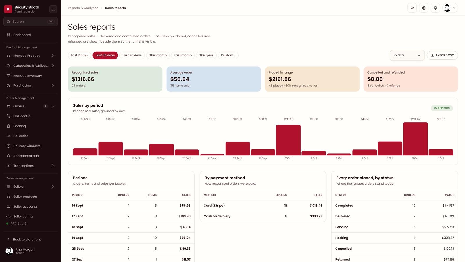This screenshot has height=262, width=465.
Task: Open Alex Morgan profile in sidebar
Action: [x=31, y=251]
